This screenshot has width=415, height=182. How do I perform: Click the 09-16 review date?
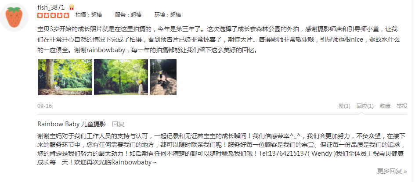[44, 106]
